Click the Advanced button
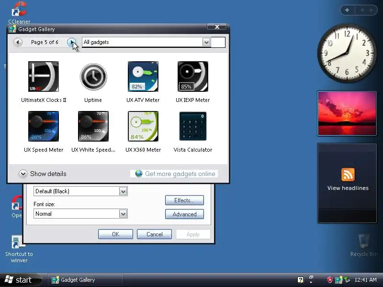 coord(184,214)
